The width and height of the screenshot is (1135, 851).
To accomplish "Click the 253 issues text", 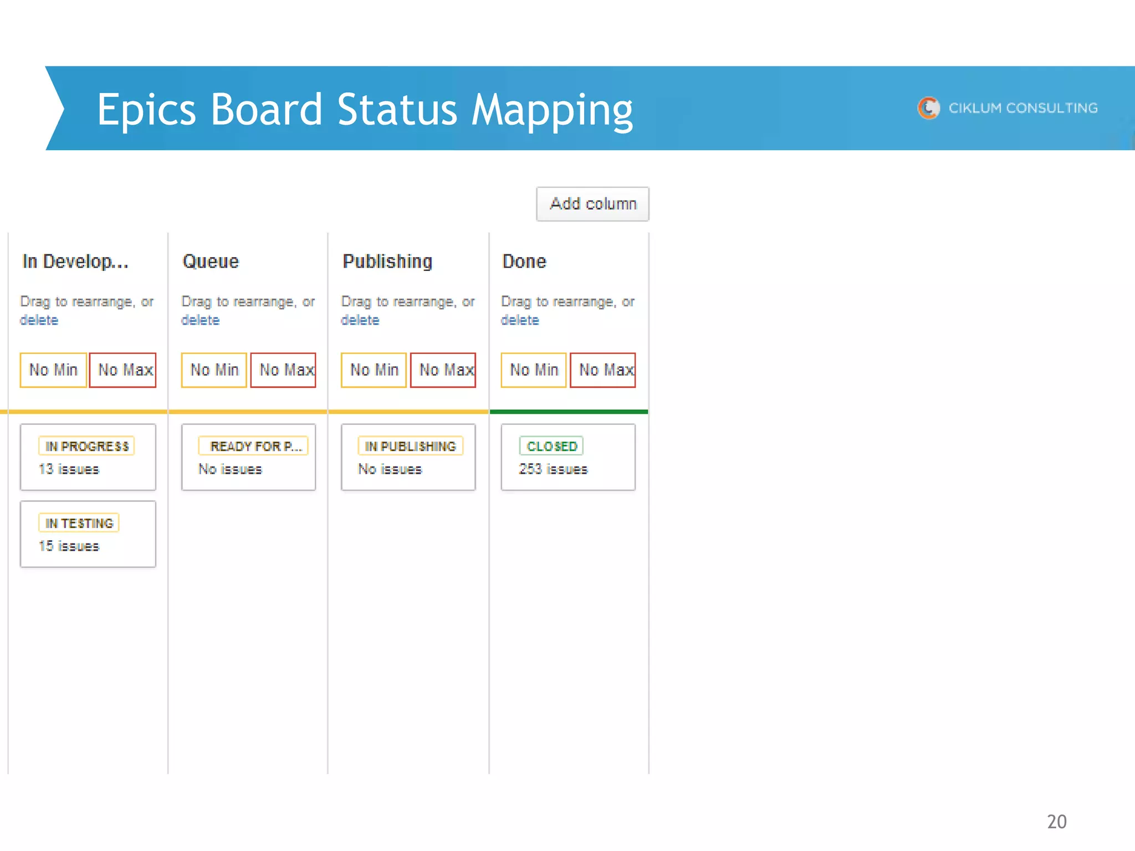I will 553,469.
